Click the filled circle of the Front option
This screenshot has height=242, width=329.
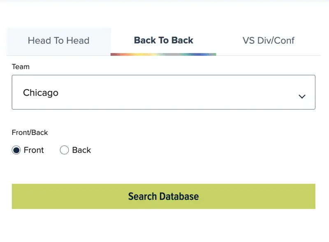[x=16, y=150]
